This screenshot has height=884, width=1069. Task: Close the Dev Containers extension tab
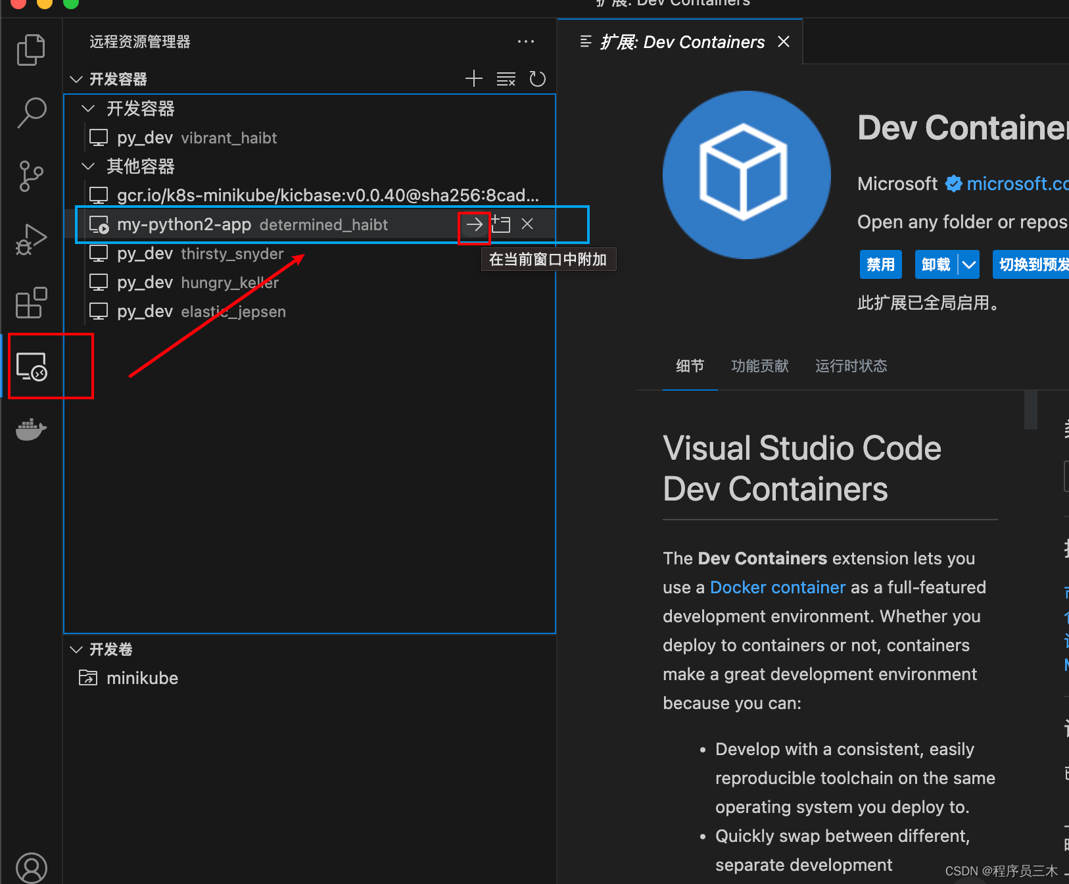[784, 41]
